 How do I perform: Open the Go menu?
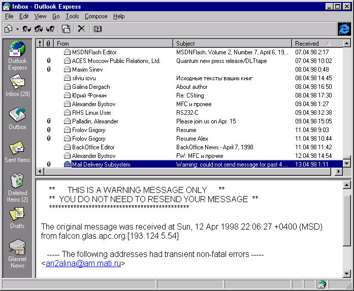pos(56,16)
